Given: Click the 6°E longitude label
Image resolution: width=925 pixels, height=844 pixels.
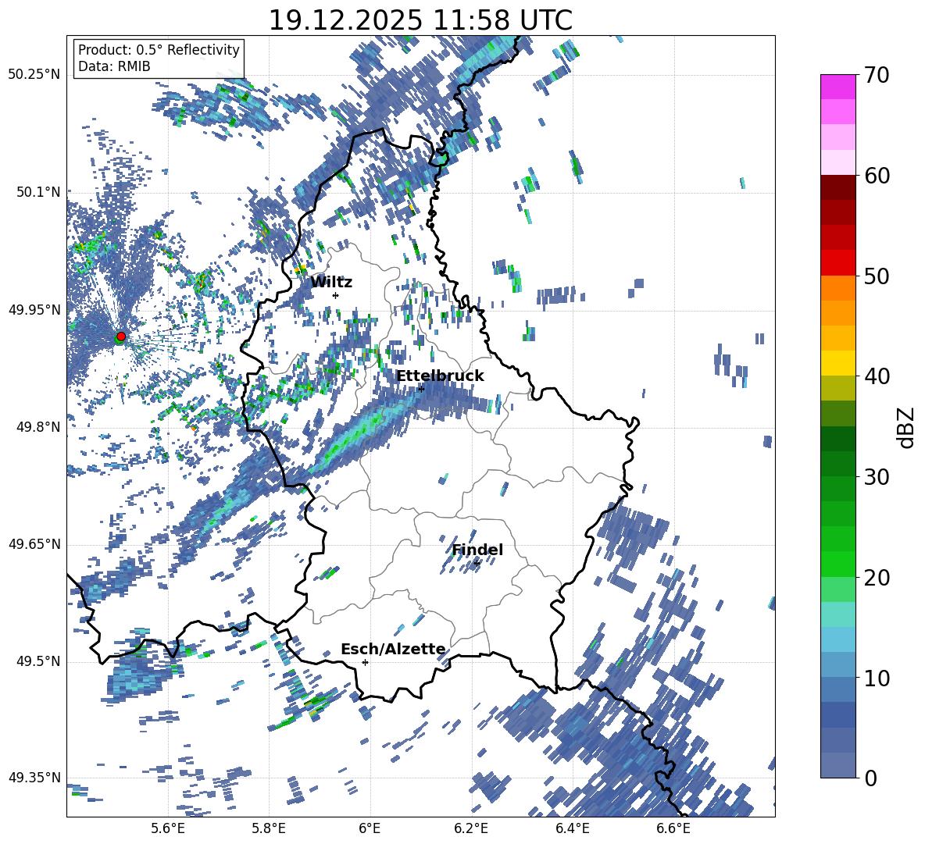Looking at the screenshot, I should 370,828.
